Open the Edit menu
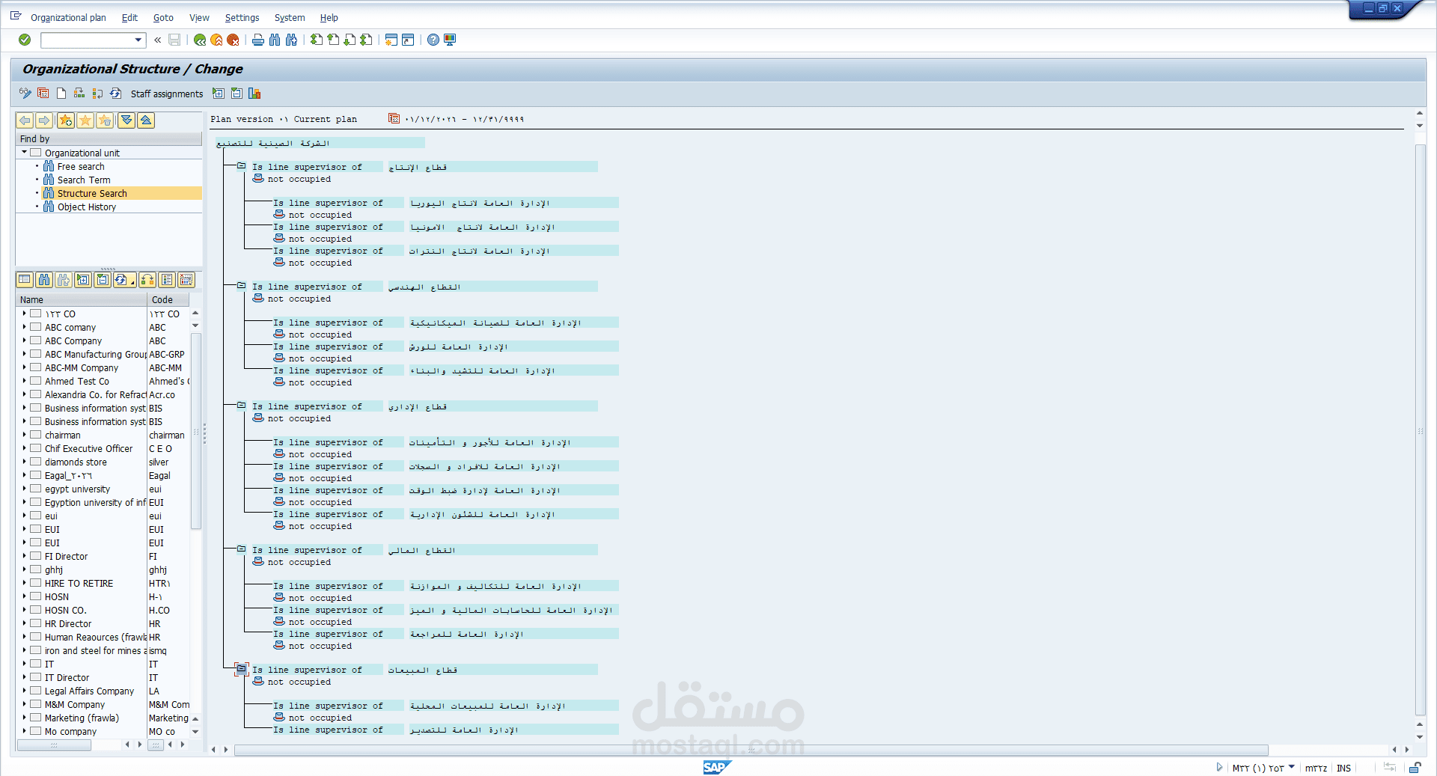 129,17
